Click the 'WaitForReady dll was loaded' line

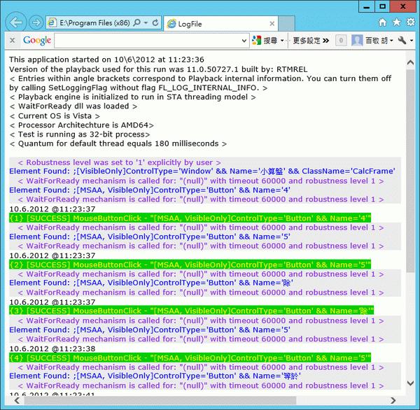tap(73, 106)
